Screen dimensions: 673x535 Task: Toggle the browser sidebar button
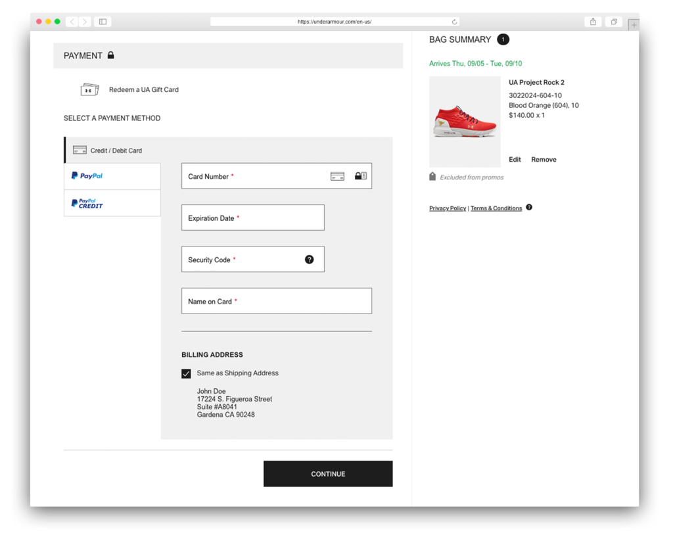(103, 22)
